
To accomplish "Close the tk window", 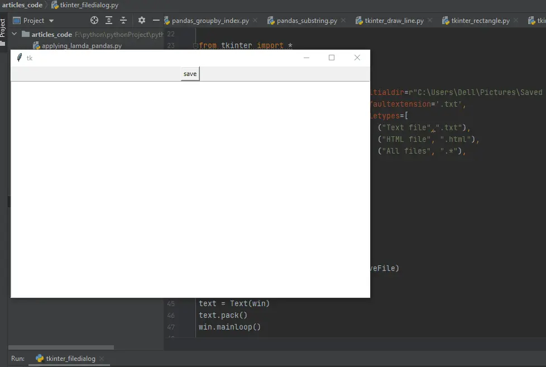I will [357, 58].
